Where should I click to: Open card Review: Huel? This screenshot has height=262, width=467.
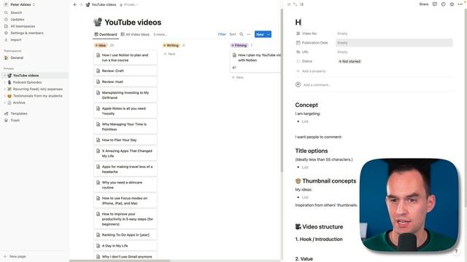(126, 82)
